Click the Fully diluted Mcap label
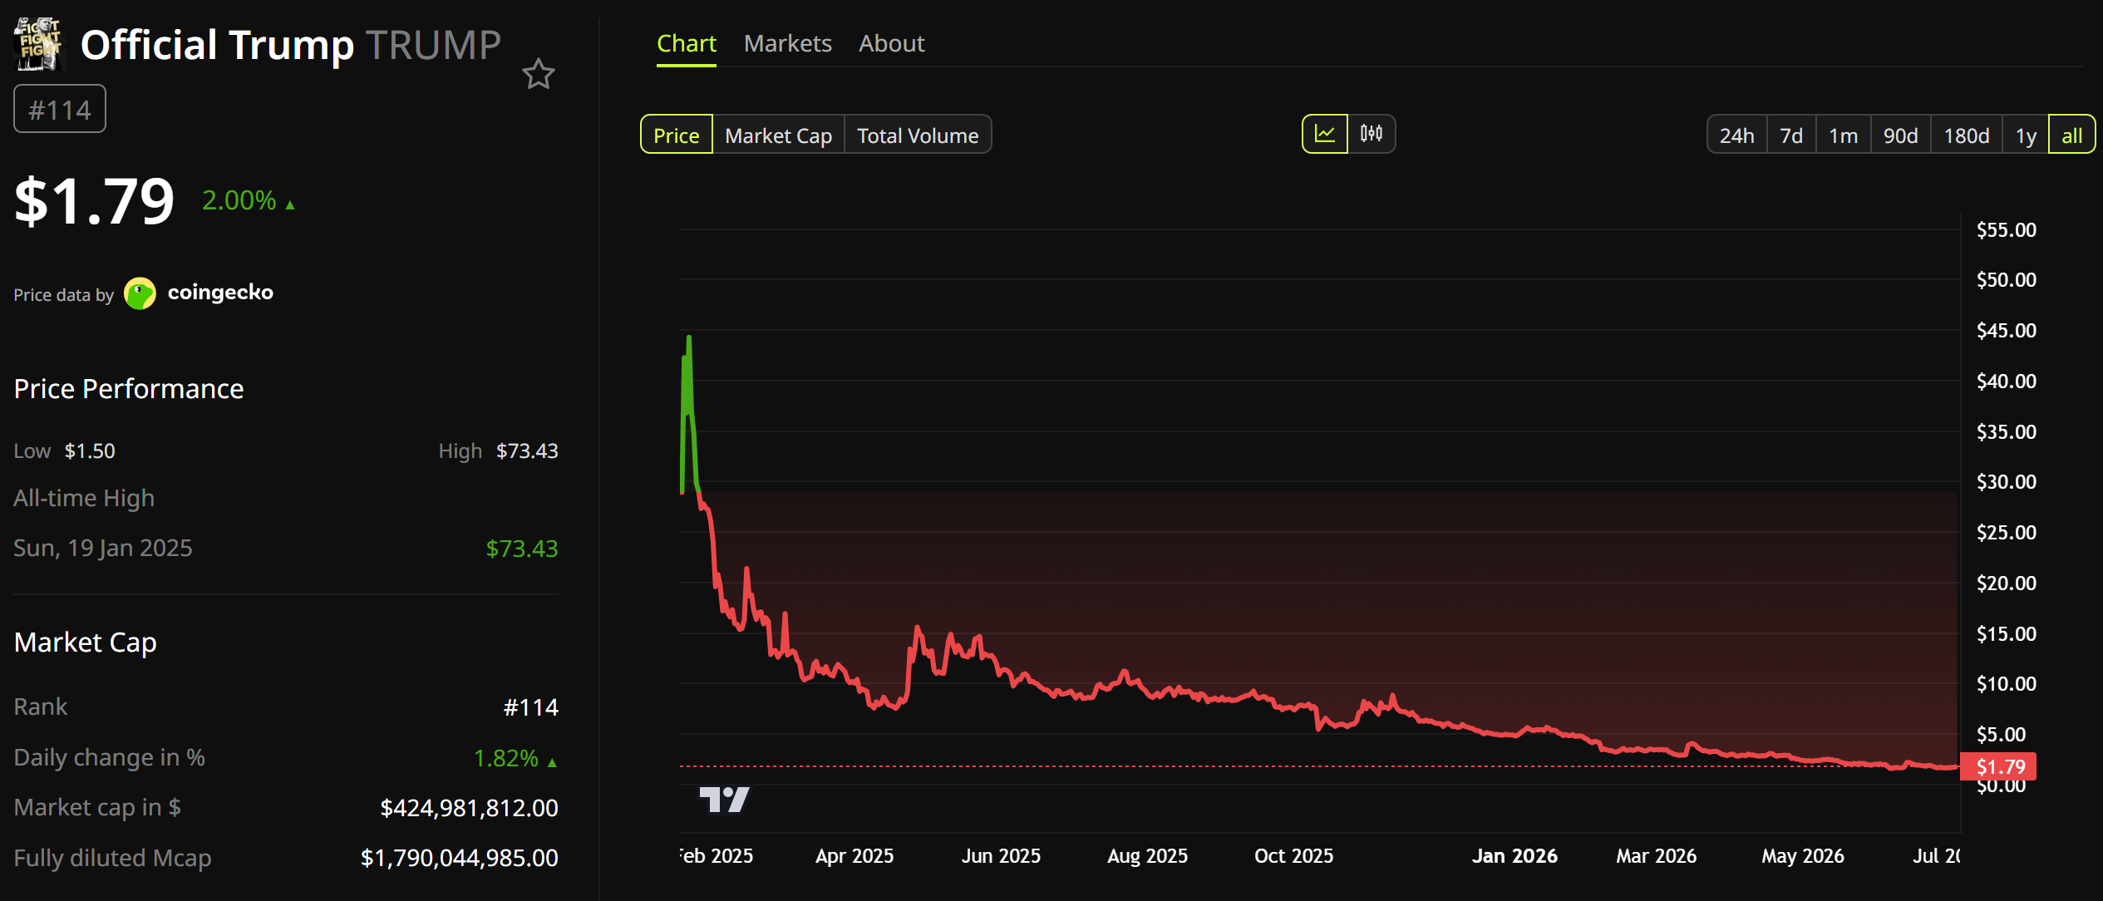This screenshot has width=2103, height=901. [113, 858]
